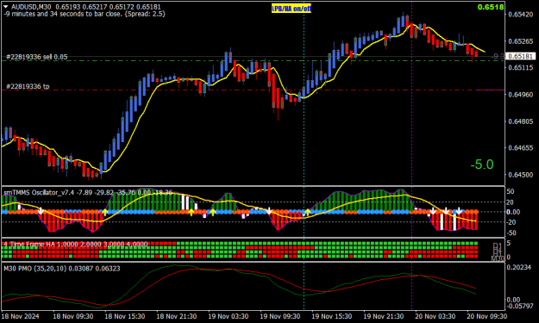
Task: Click the 19 Nov 09:30 time label
Action: pos(280,316)
